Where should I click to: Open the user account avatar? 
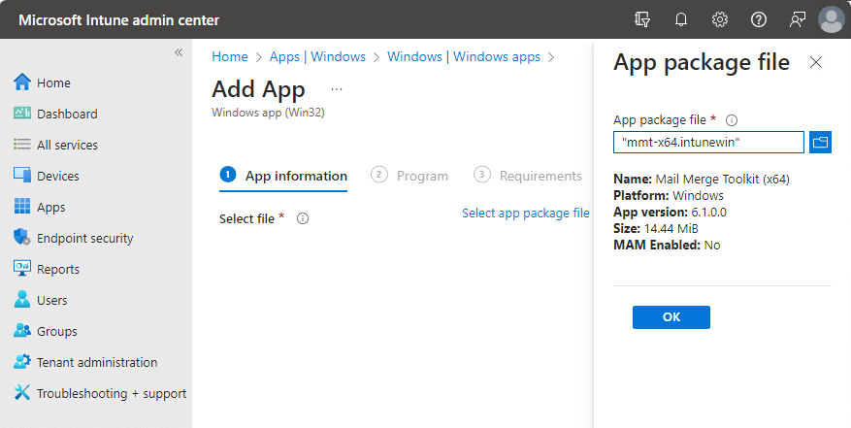(831, 19)
